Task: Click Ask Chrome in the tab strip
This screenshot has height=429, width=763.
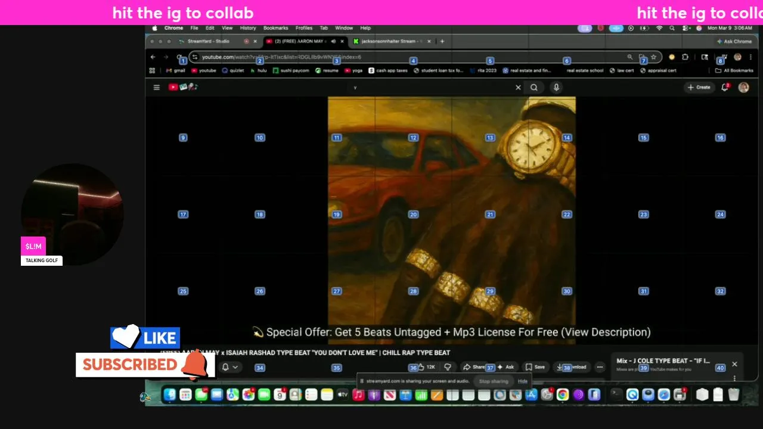Action: [x=734, y=41]
